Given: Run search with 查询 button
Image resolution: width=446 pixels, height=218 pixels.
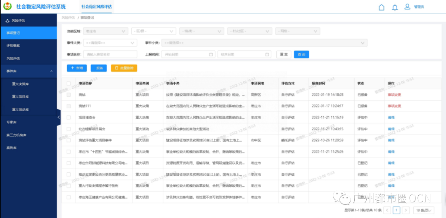Looking at the screenshot, I should coord(301,54).
